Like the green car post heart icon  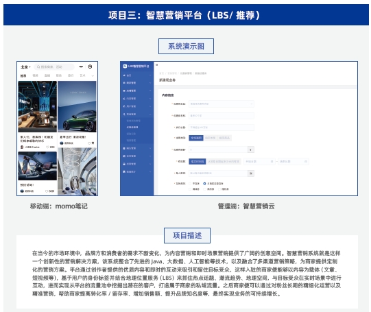coord(89,143)
